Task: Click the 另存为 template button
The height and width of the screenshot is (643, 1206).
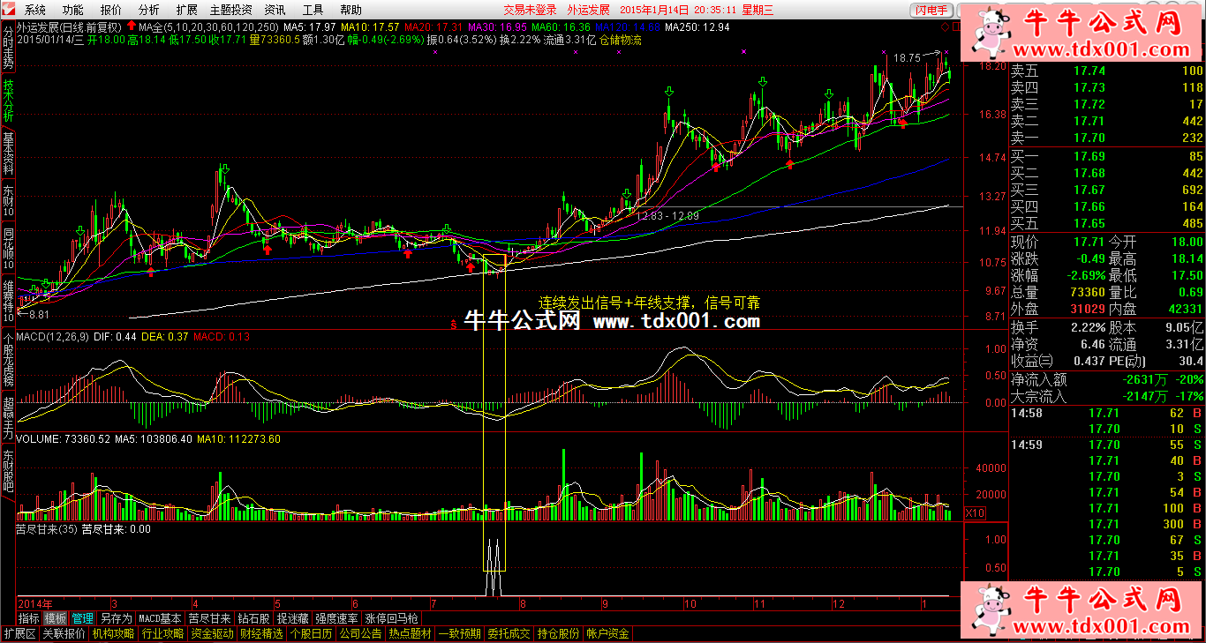Action: click(116, 618)
